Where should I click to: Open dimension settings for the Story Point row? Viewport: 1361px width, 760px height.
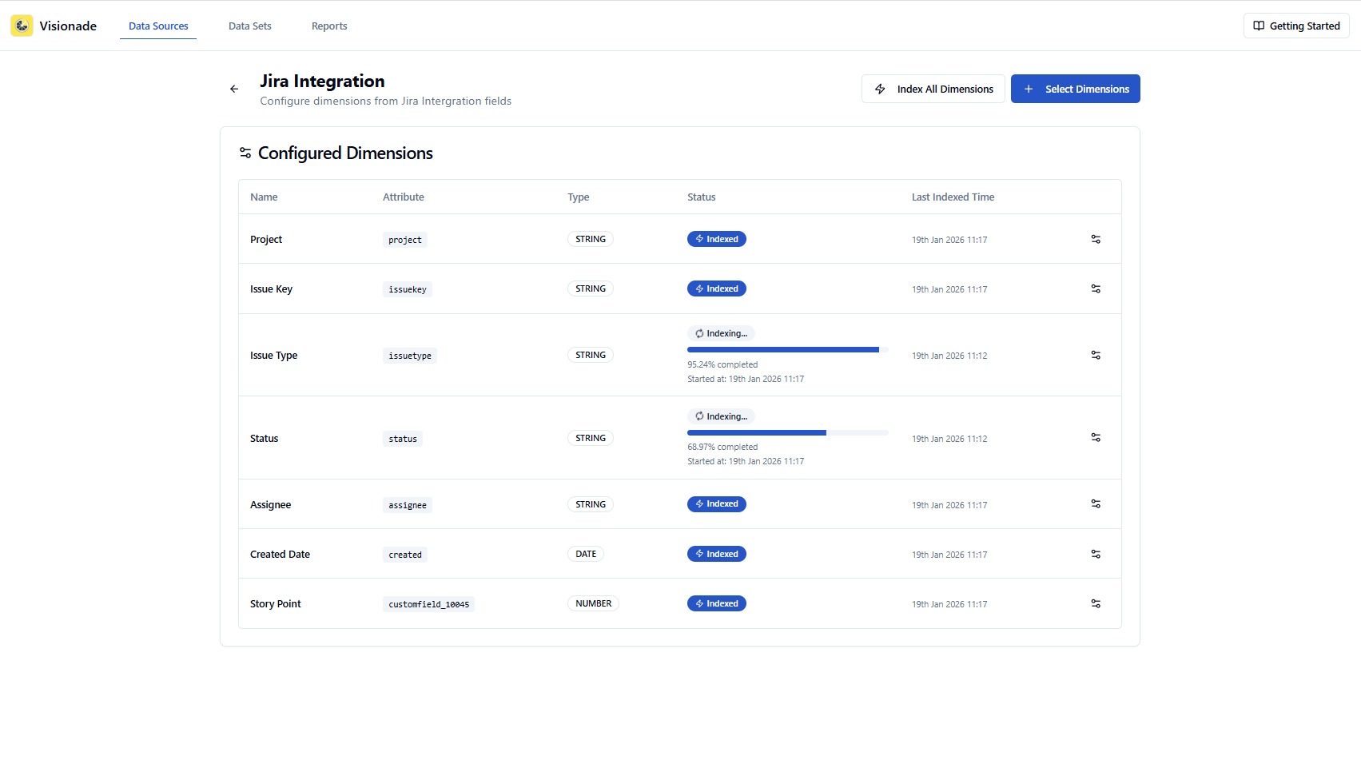click(x=1096, y=603)
